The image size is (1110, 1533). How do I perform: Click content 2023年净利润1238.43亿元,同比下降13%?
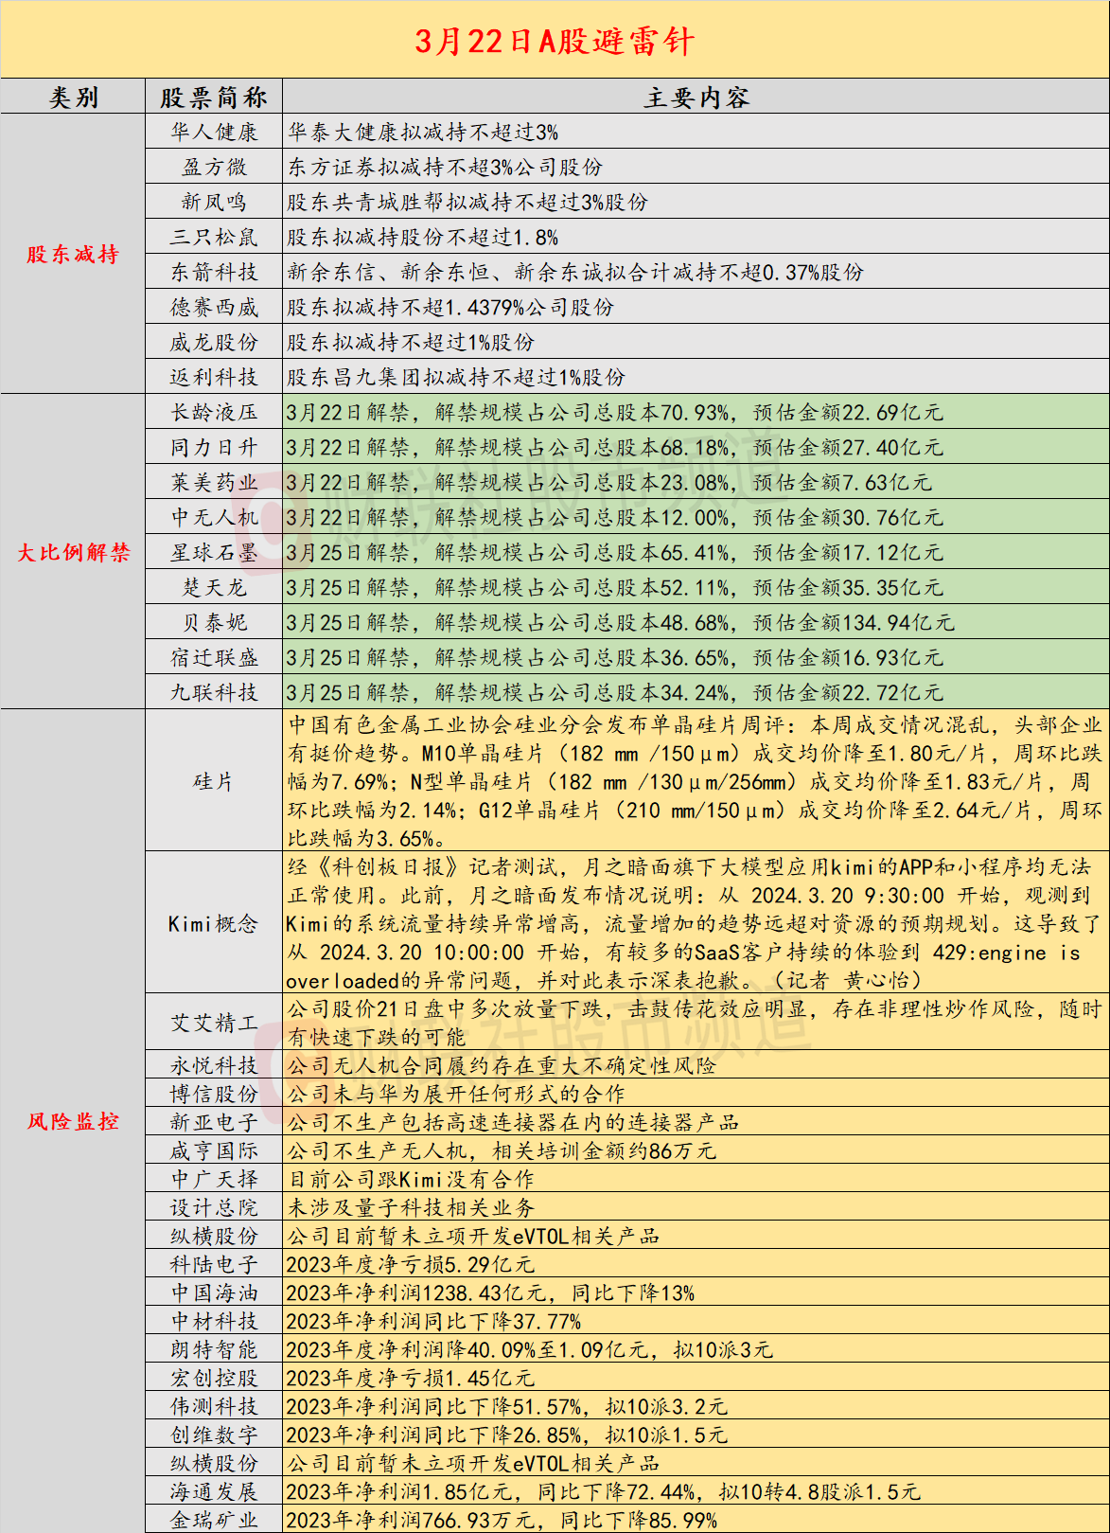click(490, 1292)
